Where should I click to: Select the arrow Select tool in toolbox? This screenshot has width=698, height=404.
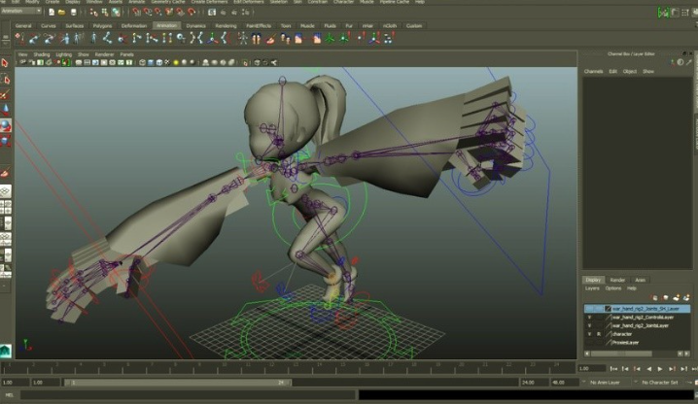pyautogui.click(x=5, y=63)
